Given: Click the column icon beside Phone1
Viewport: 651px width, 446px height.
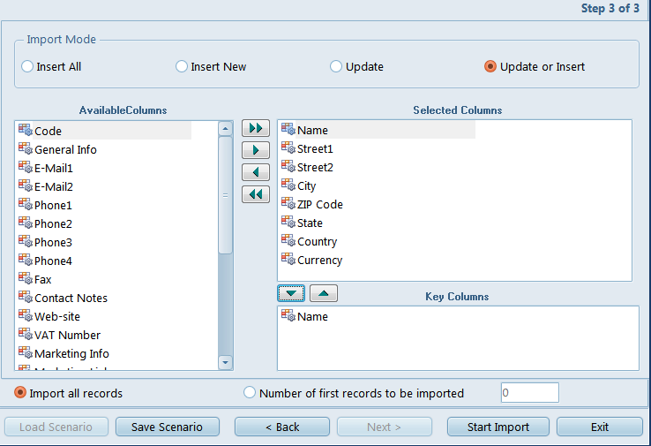Looking at the screenshot, I should pyautogui.click(x=26, y=204).
